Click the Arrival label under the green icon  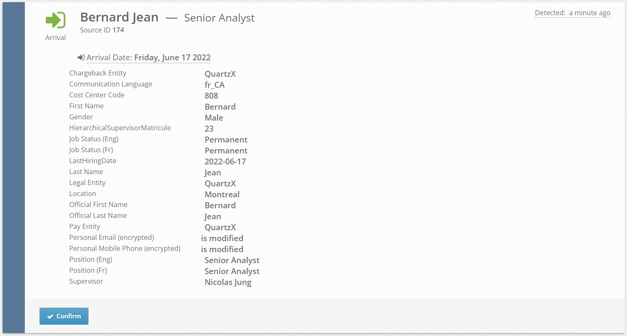[x=56, y=38]
